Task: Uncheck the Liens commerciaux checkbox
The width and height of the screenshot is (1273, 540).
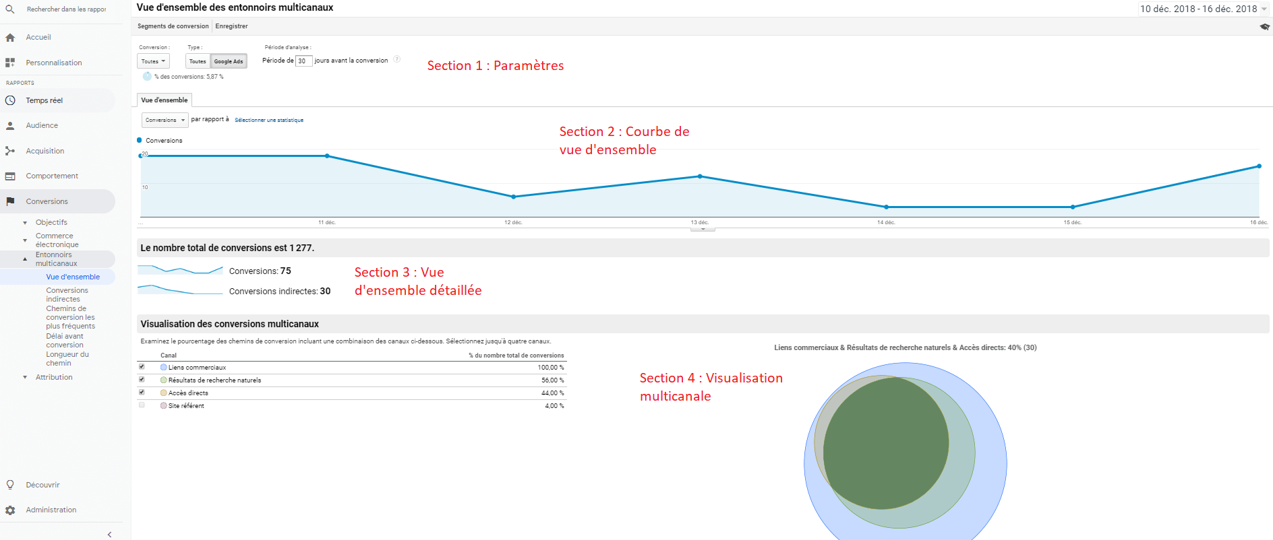Action: 142,367
